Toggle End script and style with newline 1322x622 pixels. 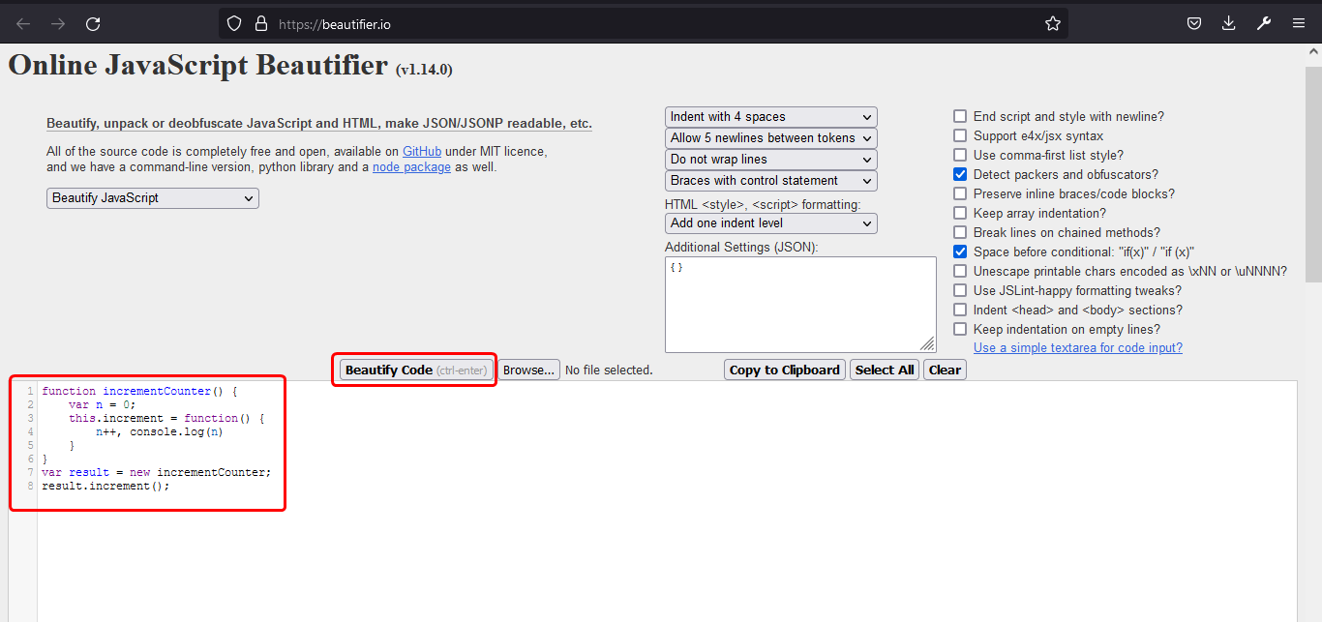pos(960,116)
